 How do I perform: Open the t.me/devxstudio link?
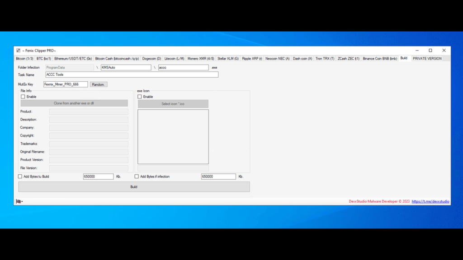click(x=430, y=201)
